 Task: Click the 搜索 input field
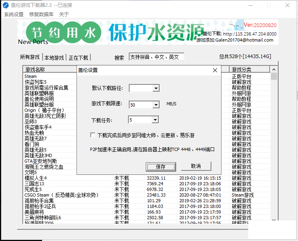tap(156, 57)
